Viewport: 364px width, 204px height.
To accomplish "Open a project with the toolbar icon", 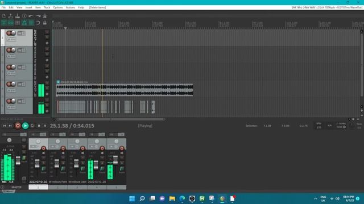I will [x=11, y=16].
